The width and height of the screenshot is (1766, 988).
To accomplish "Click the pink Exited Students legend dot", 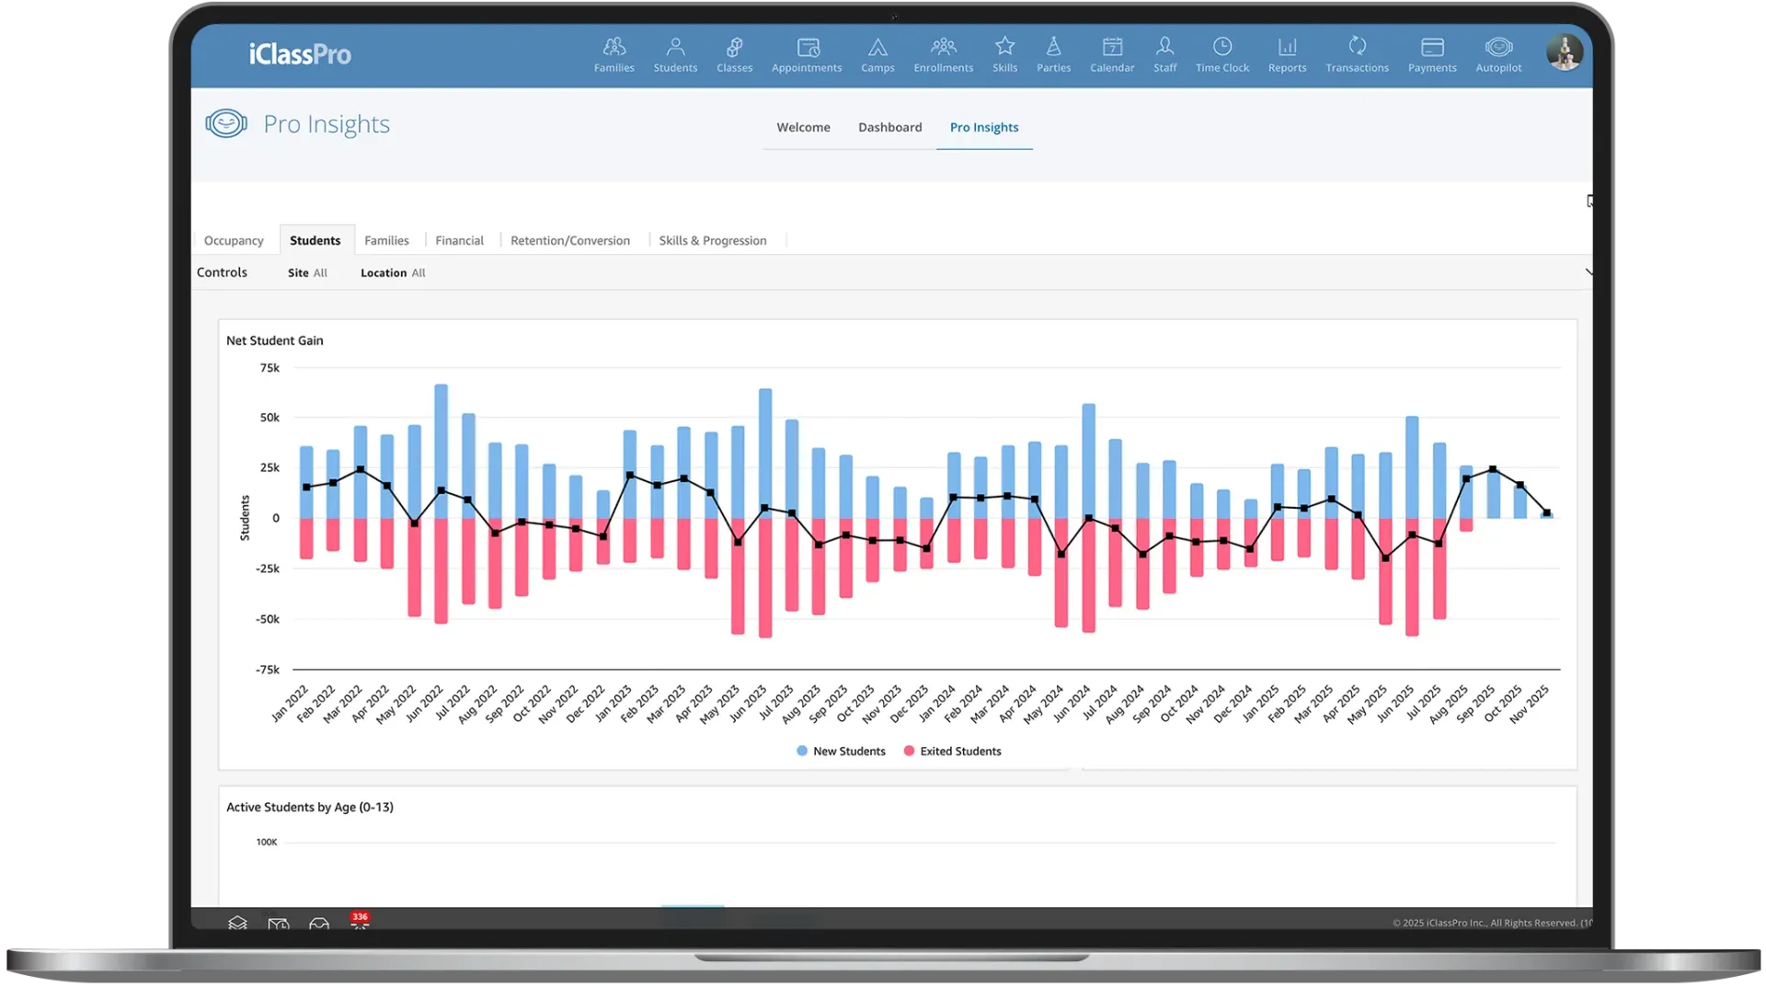I will tap(909, 751).
